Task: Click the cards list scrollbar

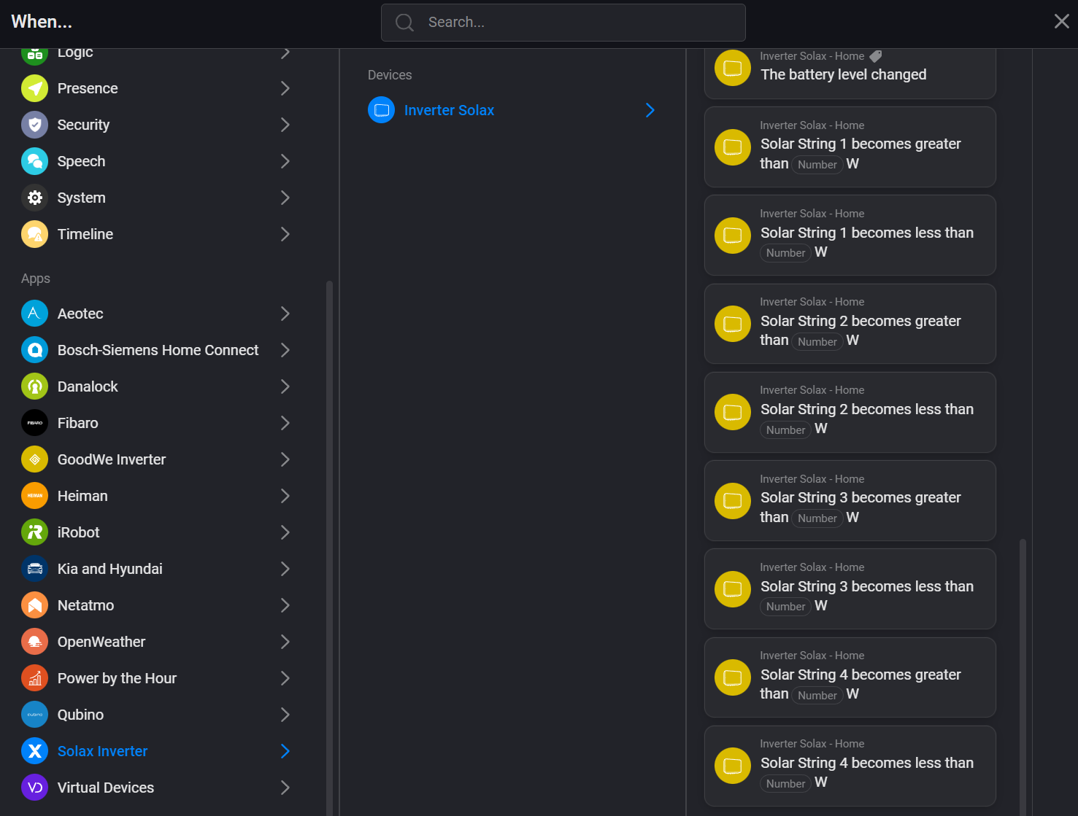Action: (1023, 677)
